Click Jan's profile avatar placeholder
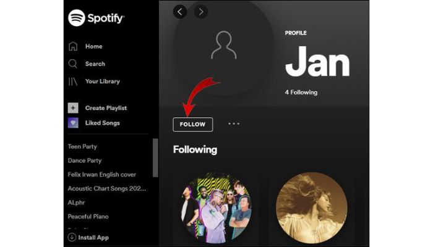 (223, 46)
